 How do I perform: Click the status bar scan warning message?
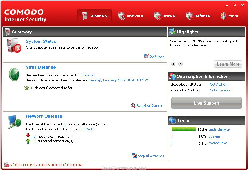point(46,165)
